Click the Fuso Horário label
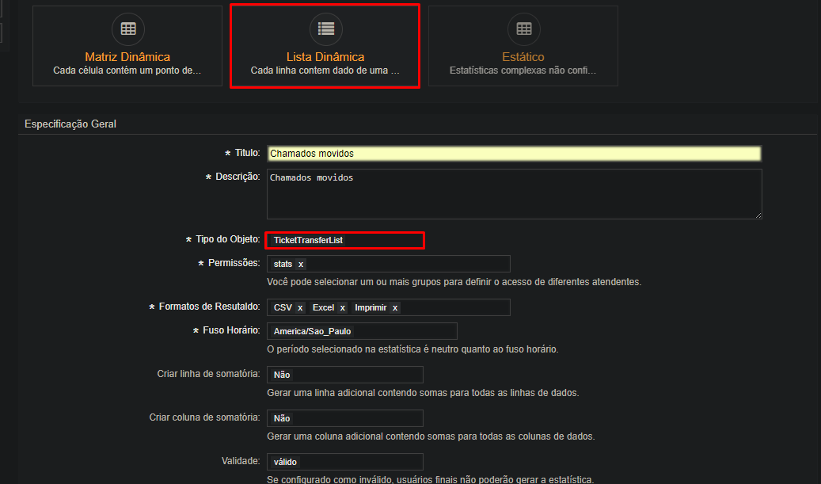821x484 pixels. point(226,330)
